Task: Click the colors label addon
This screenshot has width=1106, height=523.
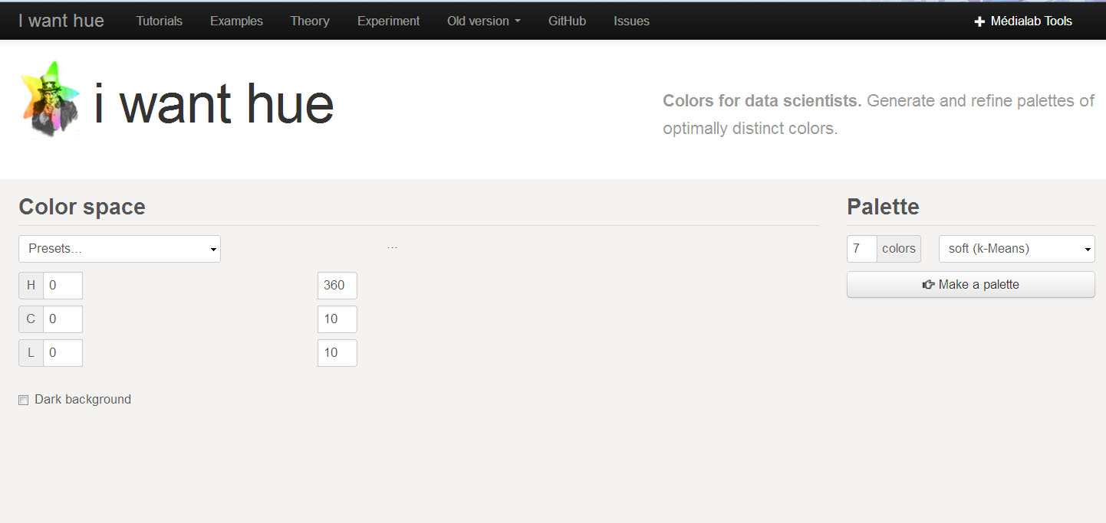Action: click(899, 249)
